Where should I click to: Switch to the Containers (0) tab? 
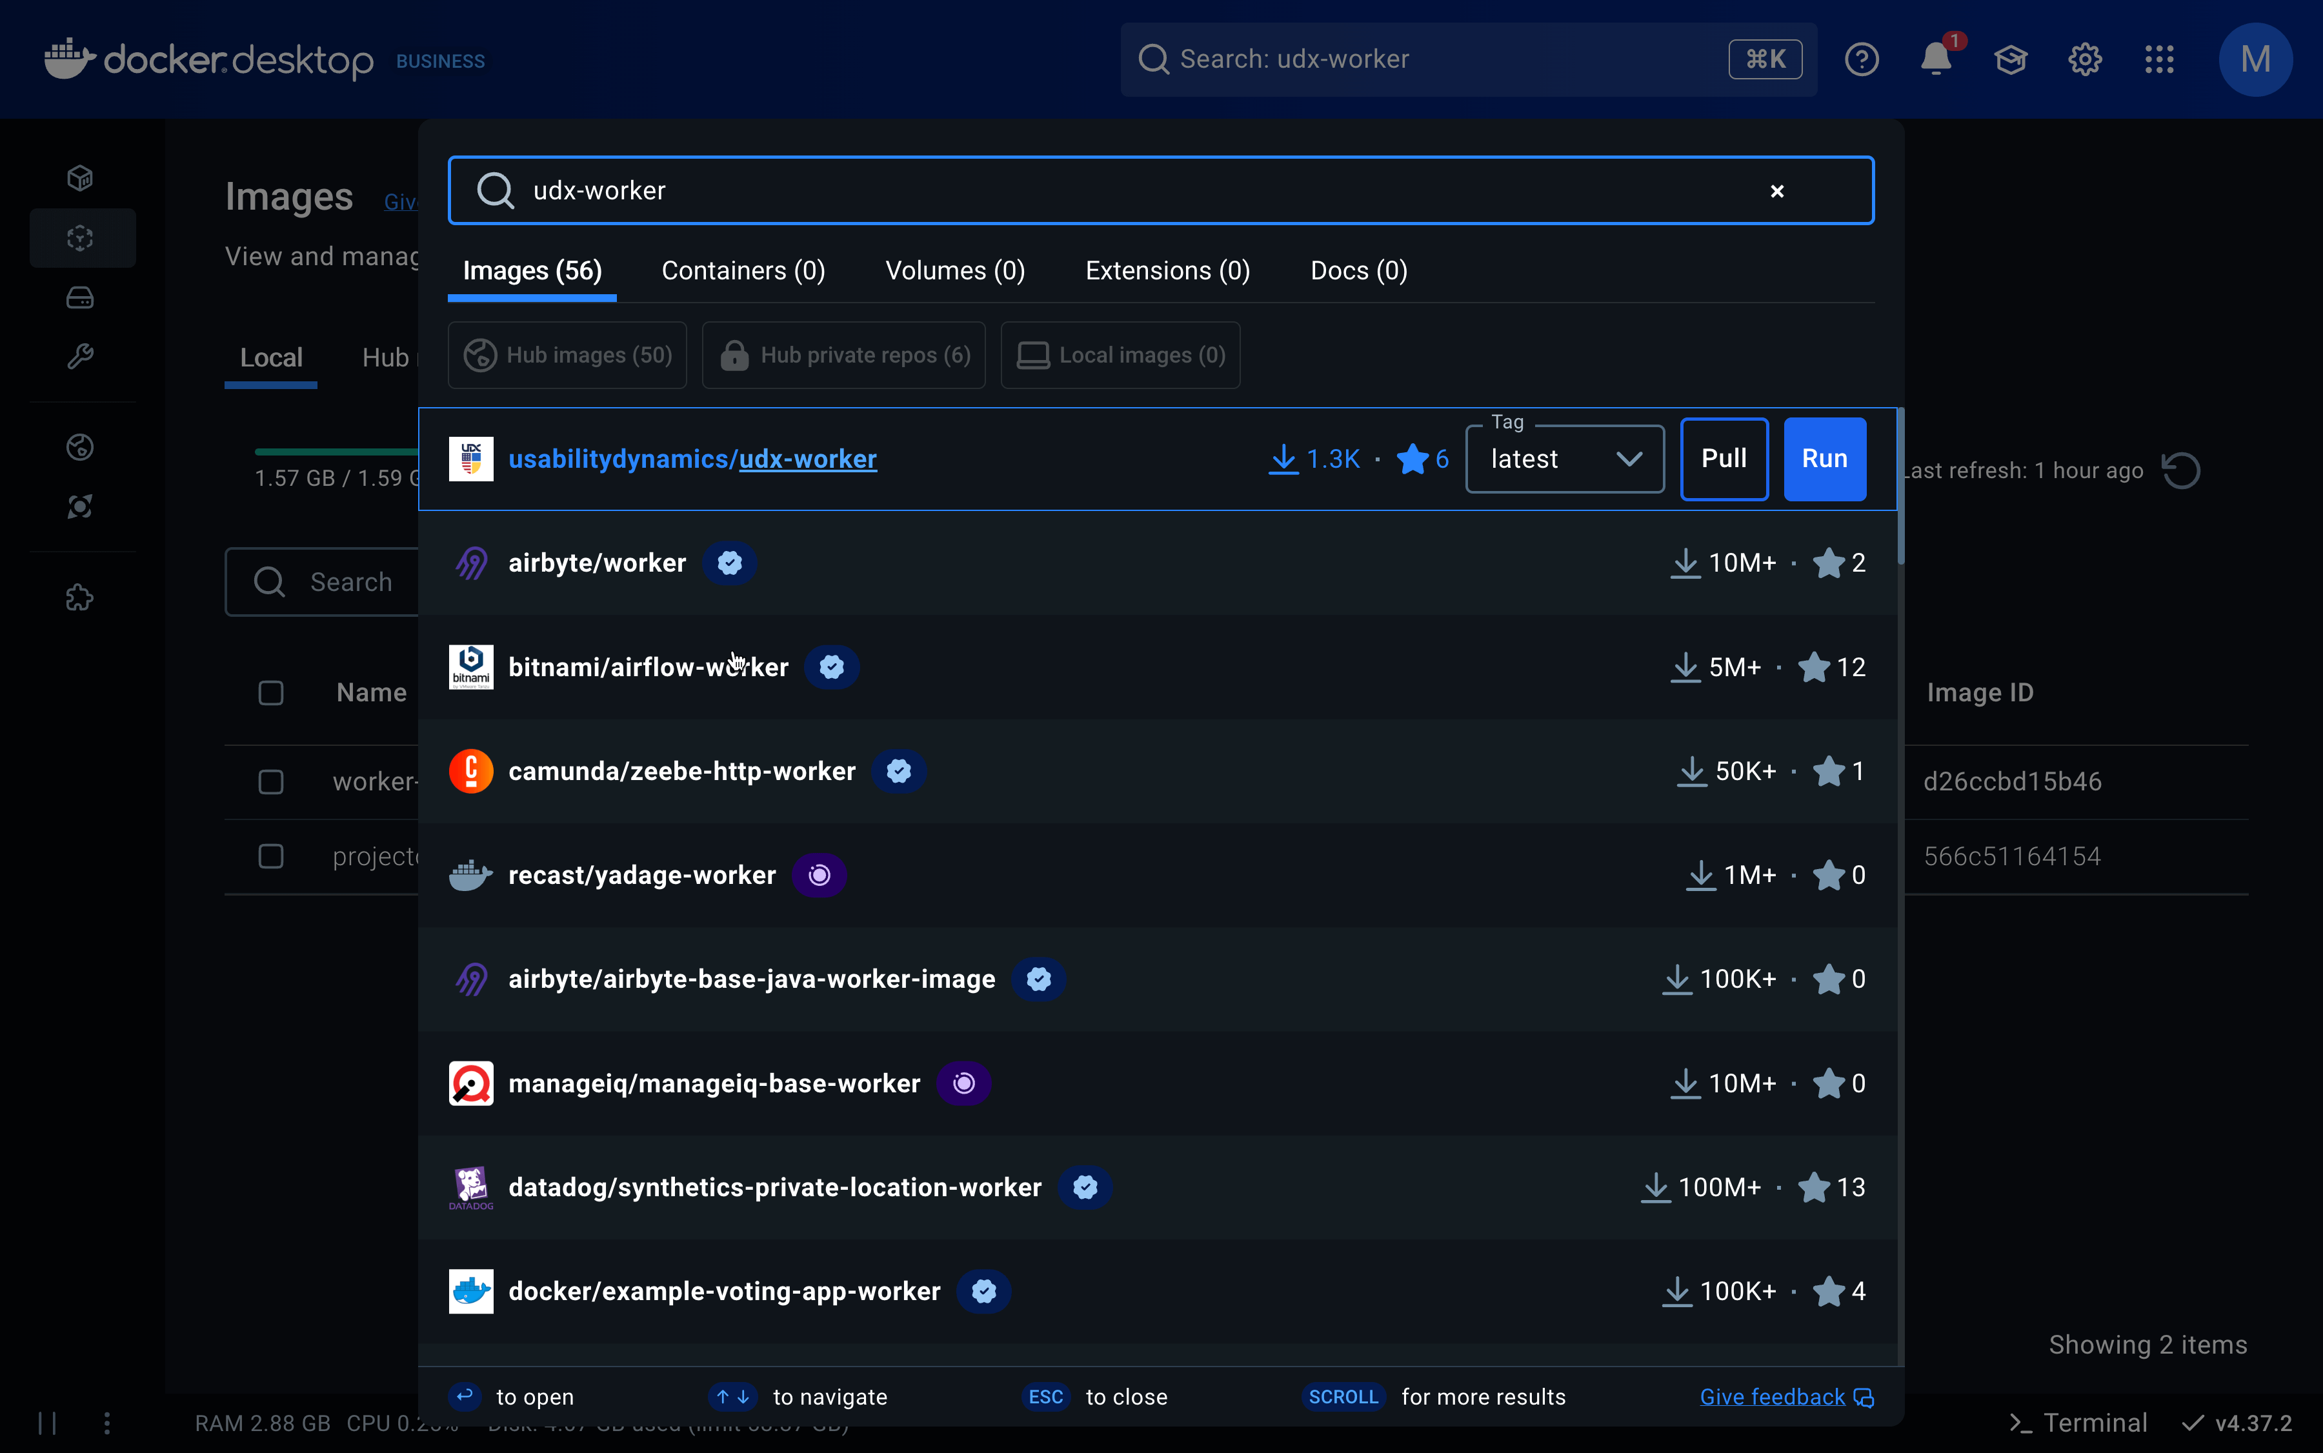[743, 271]
